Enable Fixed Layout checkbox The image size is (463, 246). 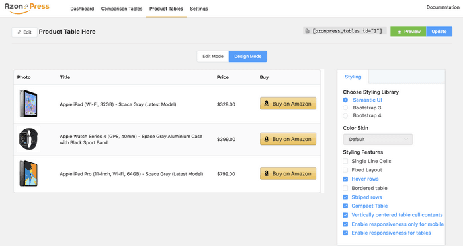coord(345,169)
